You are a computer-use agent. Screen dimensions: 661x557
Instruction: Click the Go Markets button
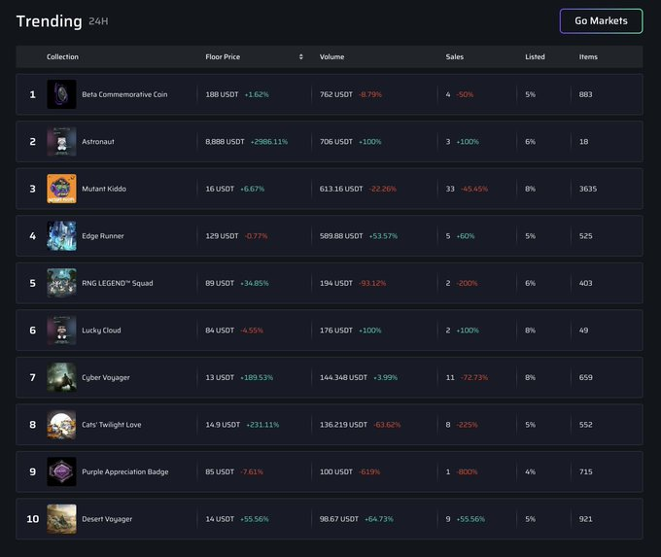point(601,21)
